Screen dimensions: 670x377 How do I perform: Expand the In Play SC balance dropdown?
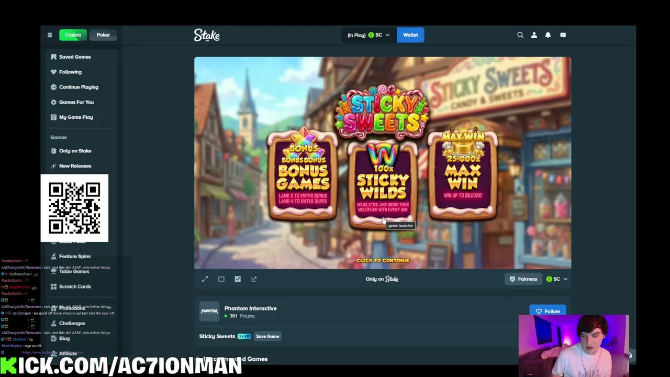[368, 35]
